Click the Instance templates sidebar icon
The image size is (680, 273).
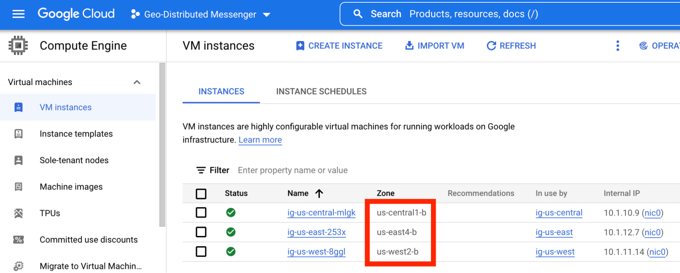(19, 134)
